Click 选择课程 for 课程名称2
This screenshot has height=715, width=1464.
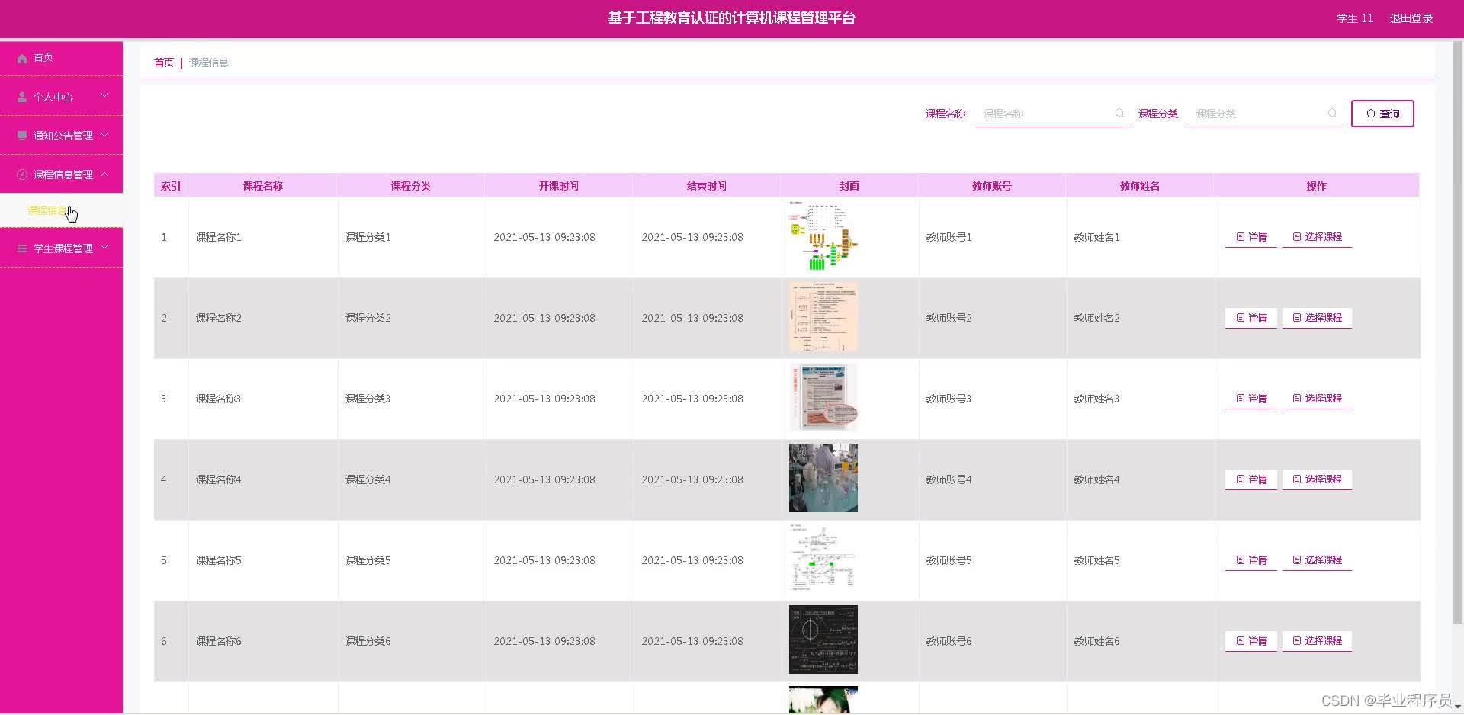1317,318
